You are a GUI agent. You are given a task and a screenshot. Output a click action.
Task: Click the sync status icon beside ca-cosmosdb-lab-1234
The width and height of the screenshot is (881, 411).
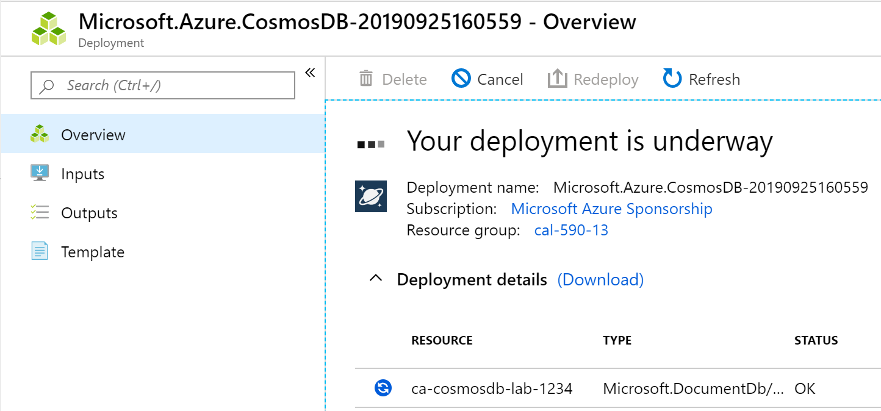[x=383, y=388]
